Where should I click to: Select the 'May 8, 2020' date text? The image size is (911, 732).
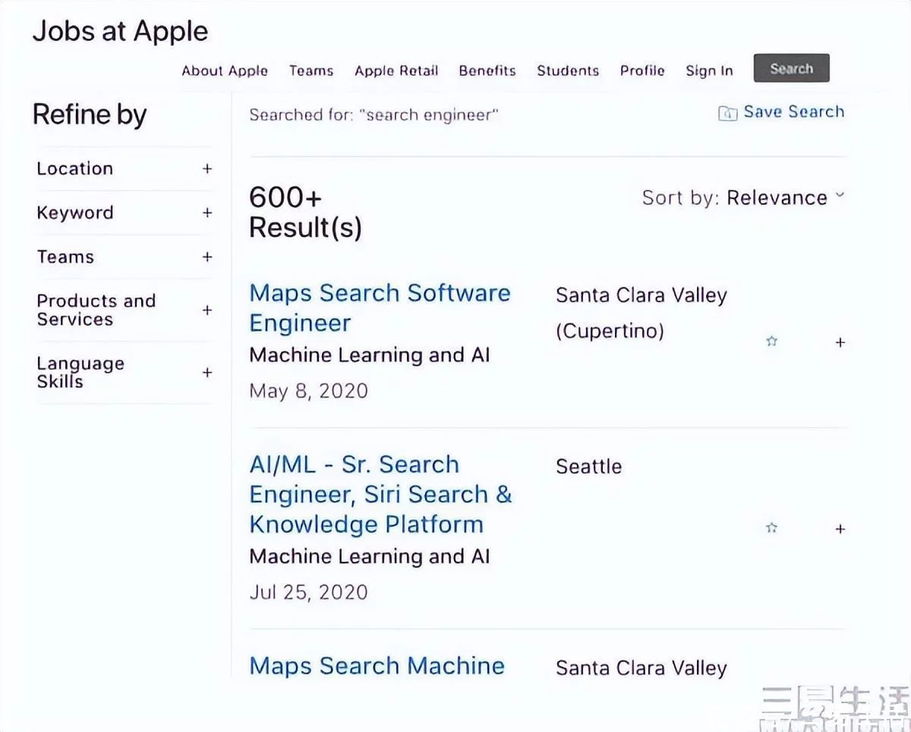point(308,391)
